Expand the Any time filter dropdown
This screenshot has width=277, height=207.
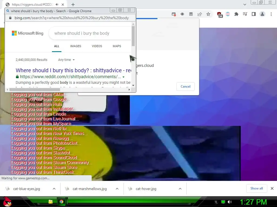click(67, 60)
